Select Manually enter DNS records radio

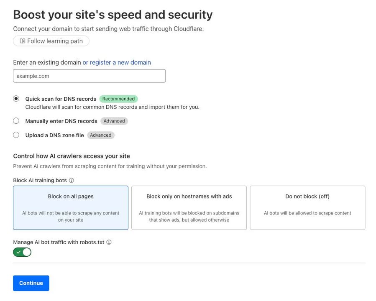[16, 121]
